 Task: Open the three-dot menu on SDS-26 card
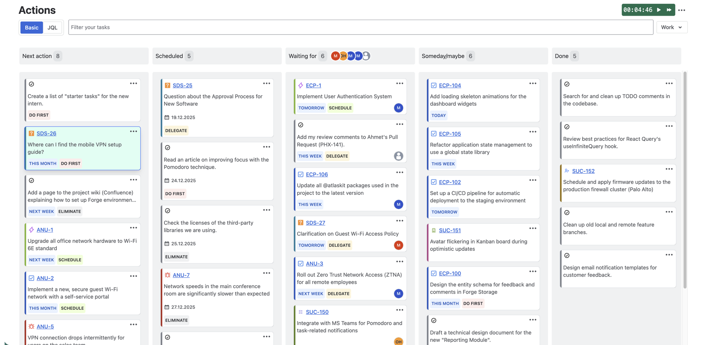pos(134,131)
